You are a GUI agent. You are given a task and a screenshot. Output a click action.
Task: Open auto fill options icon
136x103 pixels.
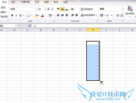coord(102,82)
